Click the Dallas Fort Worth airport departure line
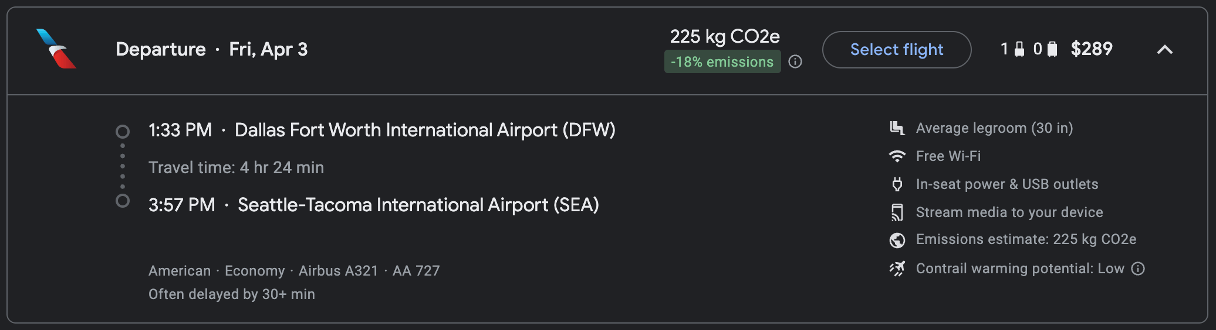Viewport: 1216px width, 330px height. [x=381, y=130]
